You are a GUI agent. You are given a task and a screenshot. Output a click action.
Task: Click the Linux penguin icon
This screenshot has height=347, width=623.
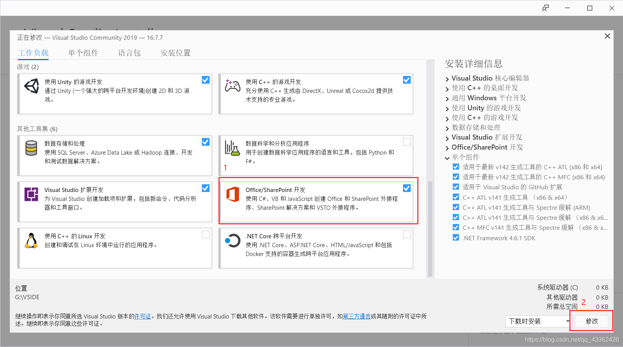tap(31, 241)
